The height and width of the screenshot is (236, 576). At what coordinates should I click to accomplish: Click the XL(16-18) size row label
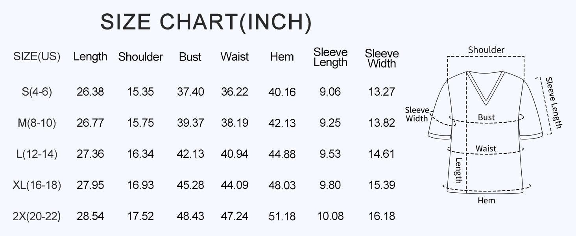tap(37, 185)
